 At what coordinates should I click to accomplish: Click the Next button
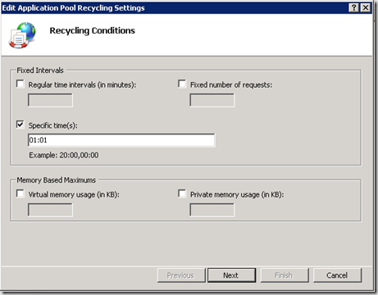click(x=231, y=275)
